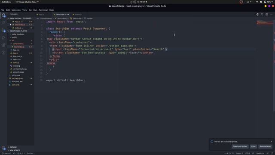The height and width of the screenshot is (155, 275).
Task: Switch to the index.js editor tab
Action: tap(78, 14)
